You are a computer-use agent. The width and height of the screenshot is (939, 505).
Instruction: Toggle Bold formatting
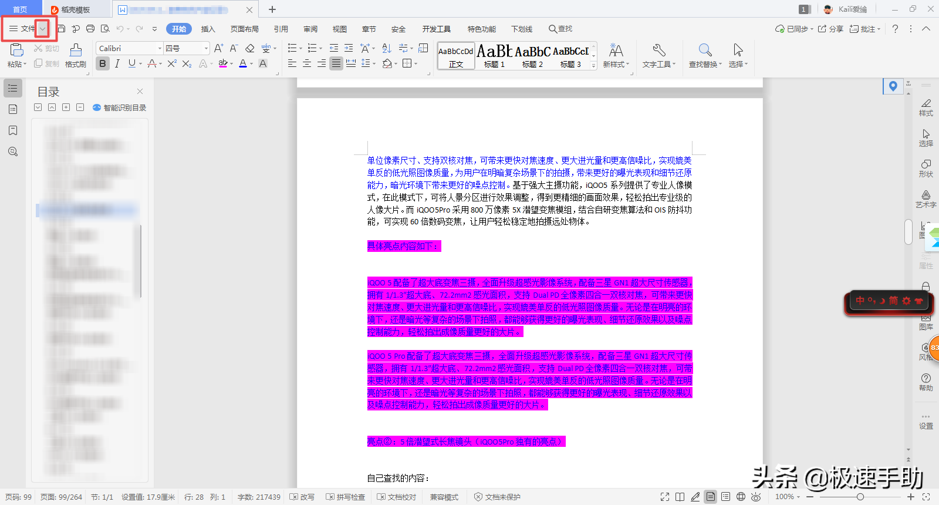pos(103,63)
